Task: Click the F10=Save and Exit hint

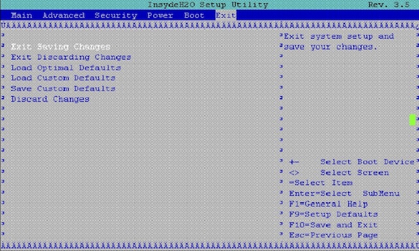Action: [x=333, y=225]
